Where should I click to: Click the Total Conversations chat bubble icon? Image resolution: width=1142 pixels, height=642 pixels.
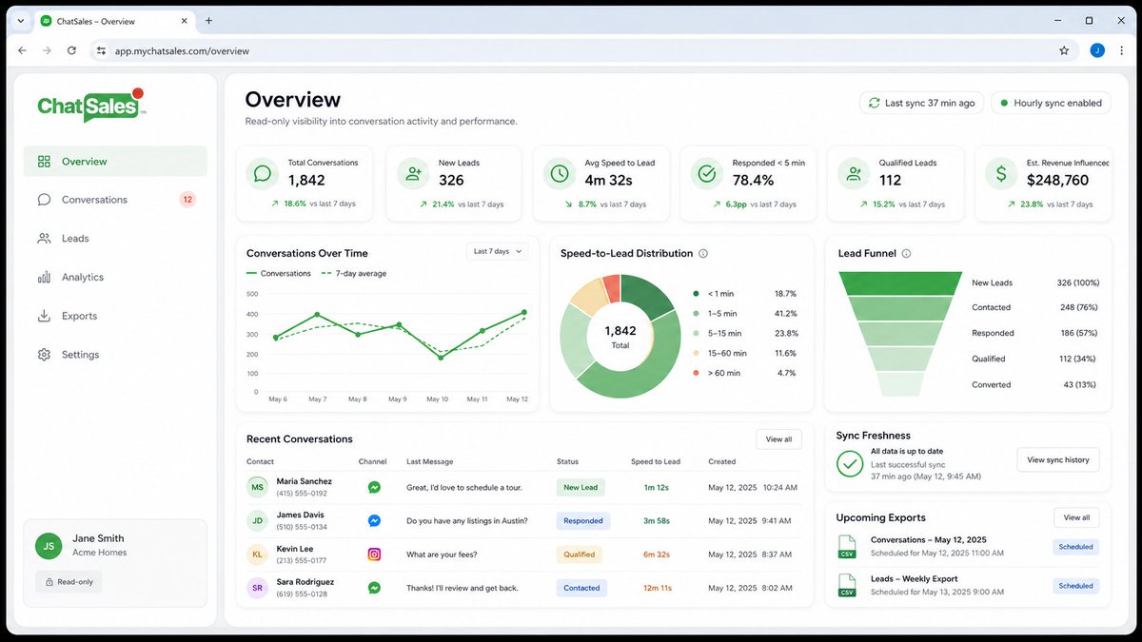263,174
